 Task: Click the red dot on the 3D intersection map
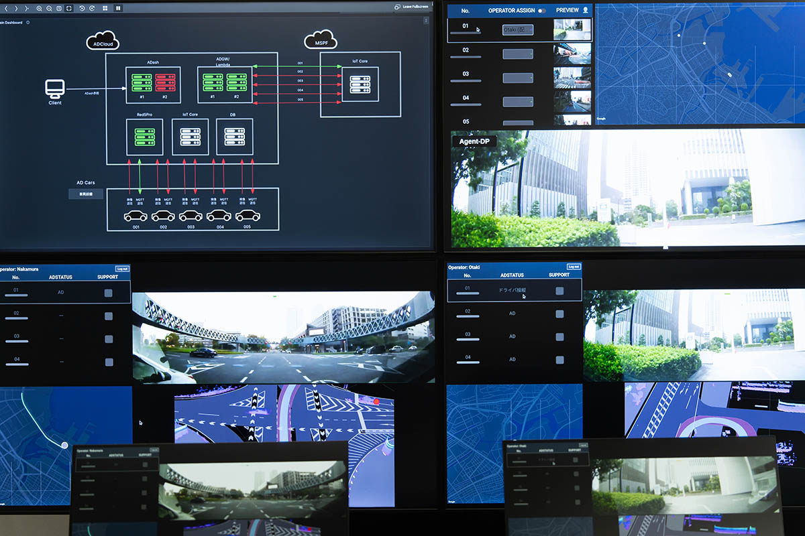[376, 402]
